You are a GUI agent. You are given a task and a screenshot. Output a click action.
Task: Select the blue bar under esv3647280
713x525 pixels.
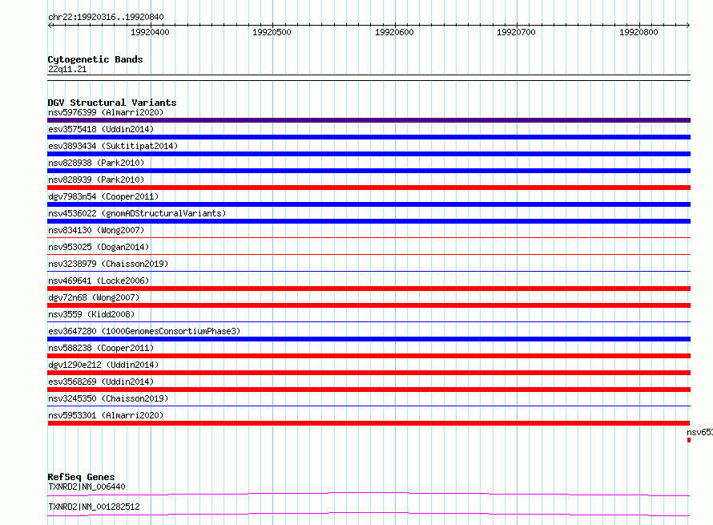[x=369, y=339]
